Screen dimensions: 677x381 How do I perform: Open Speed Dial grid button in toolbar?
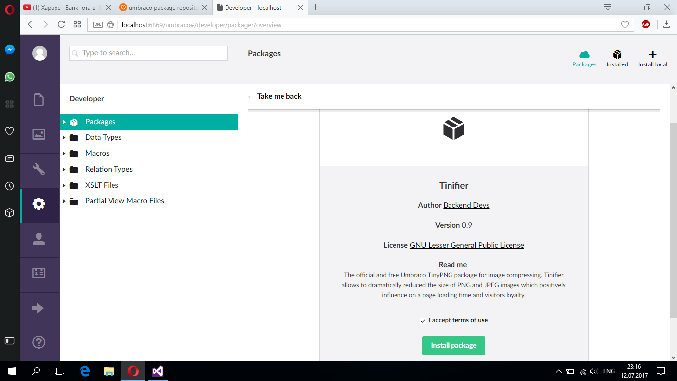(77, 24)
